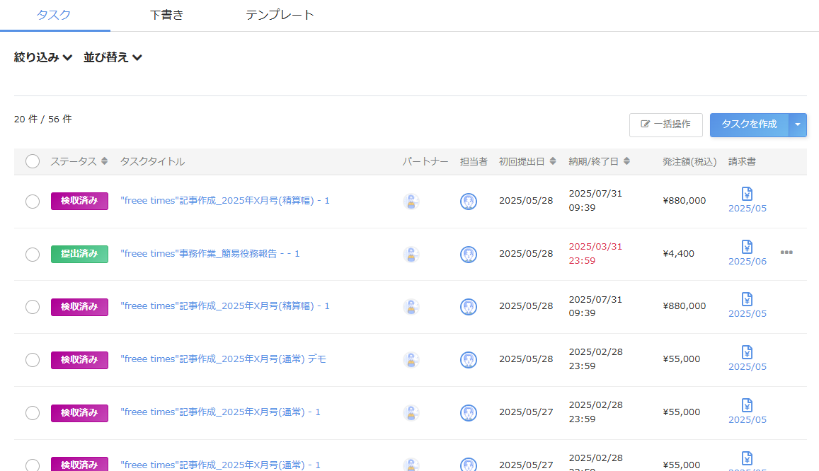Open three-dot menu for 事務作業_簡易役務報告 row

[x=786, y=252]
